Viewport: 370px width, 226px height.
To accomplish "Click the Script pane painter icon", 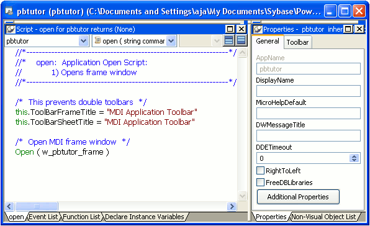I will (11, 29).
